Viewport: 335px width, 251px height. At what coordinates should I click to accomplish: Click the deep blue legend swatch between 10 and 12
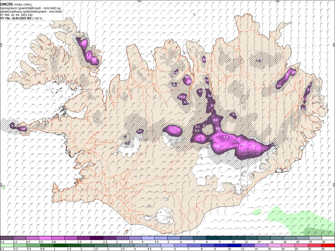[234, 246]
